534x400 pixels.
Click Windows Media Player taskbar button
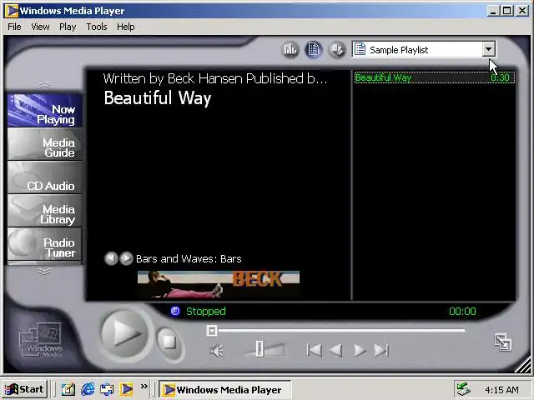tap(225, 389)
